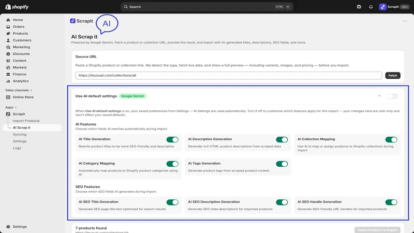Open the three-dot more actions menu
The image size is (414, 233).
coord(405,21)
